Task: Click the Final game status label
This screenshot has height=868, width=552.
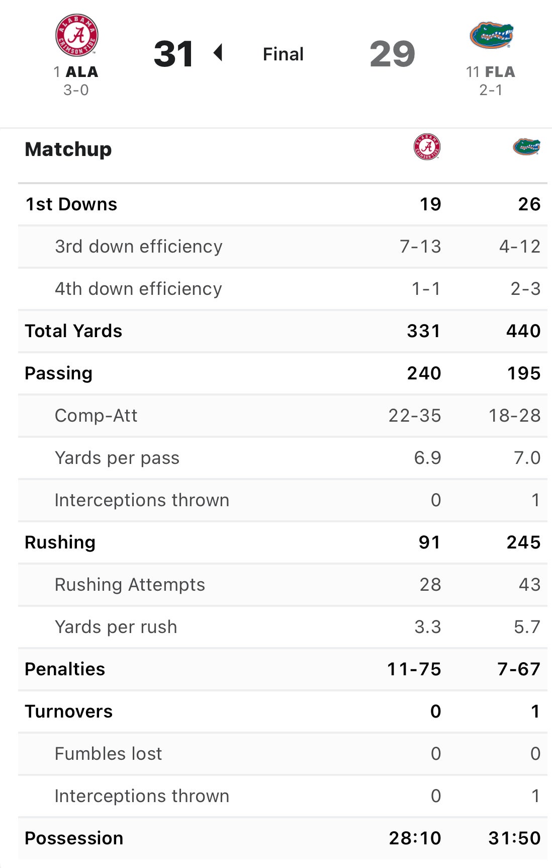Action: pos(283,54)
